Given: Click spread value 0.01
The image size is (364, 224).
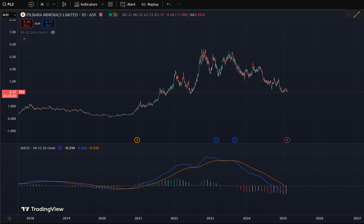Looking at the screenshot, I should click(38, 24).
